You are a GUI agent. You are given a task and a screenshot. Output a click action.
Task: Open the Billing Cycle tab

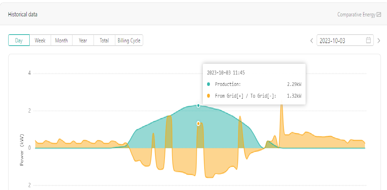129,40
